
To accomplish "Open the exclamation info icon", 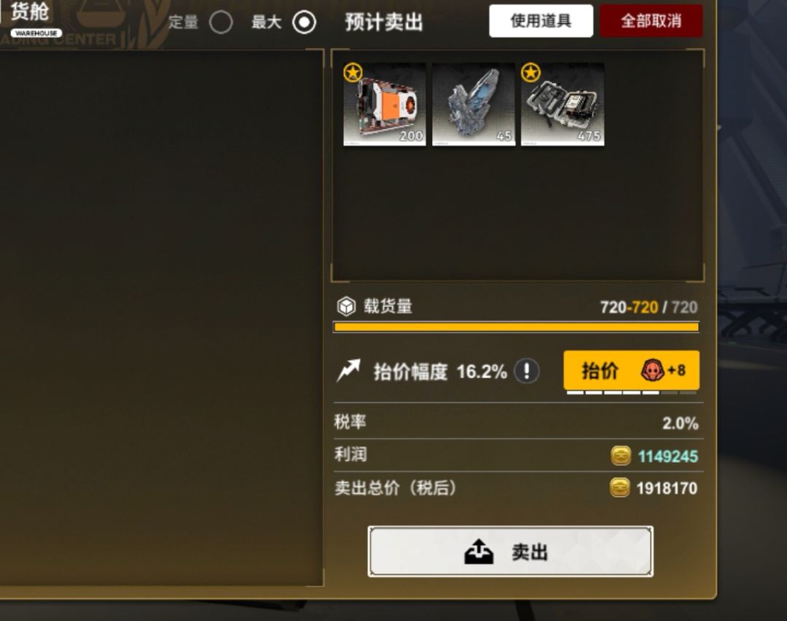I will point(527,372).
